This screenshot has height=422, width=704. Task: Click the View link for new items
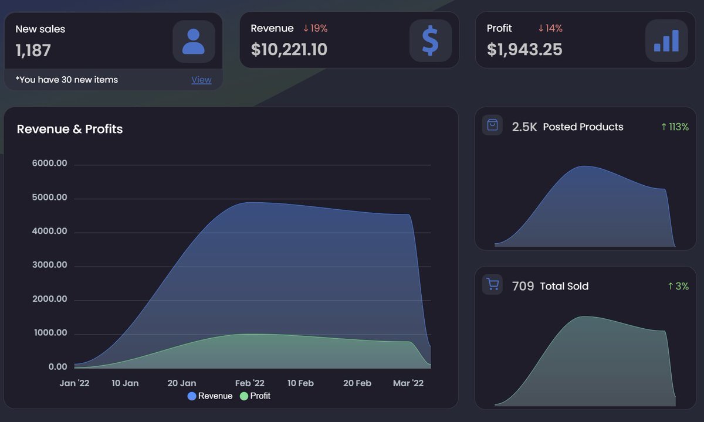201,79
